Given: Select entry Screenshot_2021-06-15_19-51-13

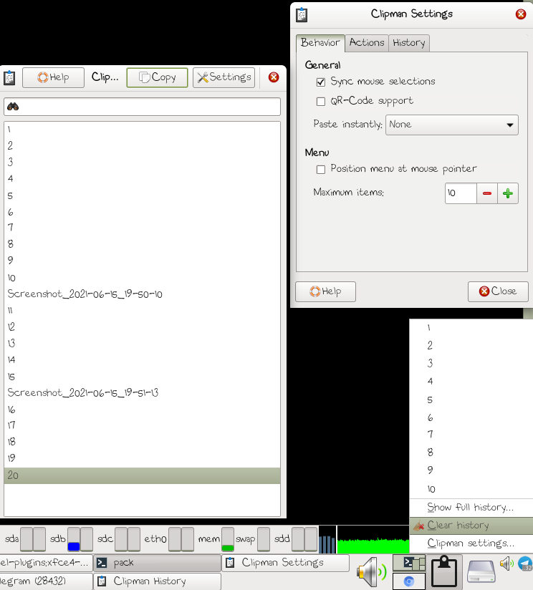Looking at the screenshot, I should [143, 393].
